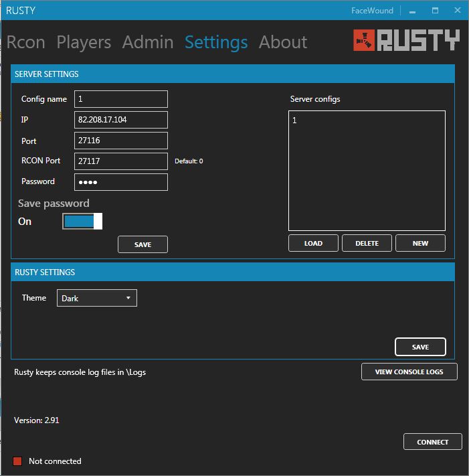Click the 'Not connected' status text
This screenshot has width=469, height=476.
coord(55,461)
